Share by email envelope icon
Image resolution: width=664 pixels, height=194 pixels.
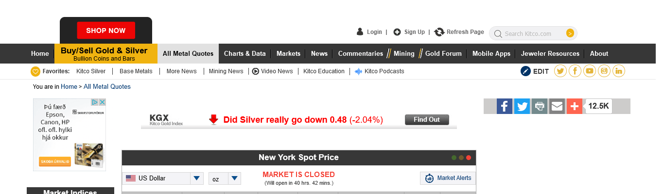pos(557,106)
